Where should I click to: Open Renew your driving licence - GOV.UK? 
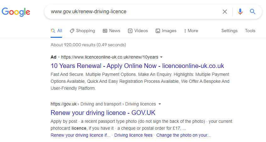click(x=103, y=113)
